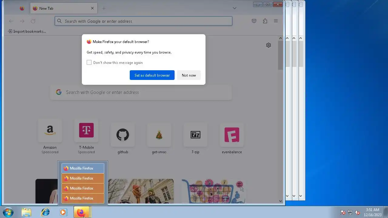
Task: Click the vertical scrollbar thumb
Action: click(x=280, y=55)
